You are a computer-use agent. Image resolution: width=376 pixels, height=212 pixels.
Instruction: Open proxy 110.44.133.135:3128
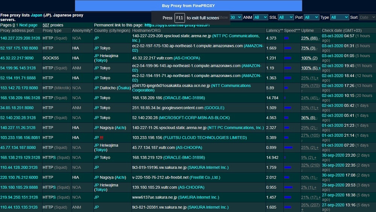[x=19, y=207]
